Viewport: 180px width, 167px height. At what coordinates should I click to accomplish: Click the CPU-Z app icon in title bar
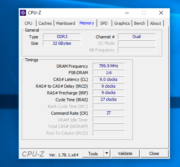tap(23, 13)
